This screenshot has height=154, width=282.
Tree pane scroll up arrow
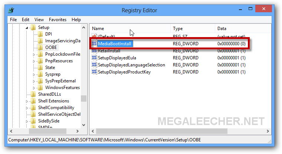tap(83, 27)
